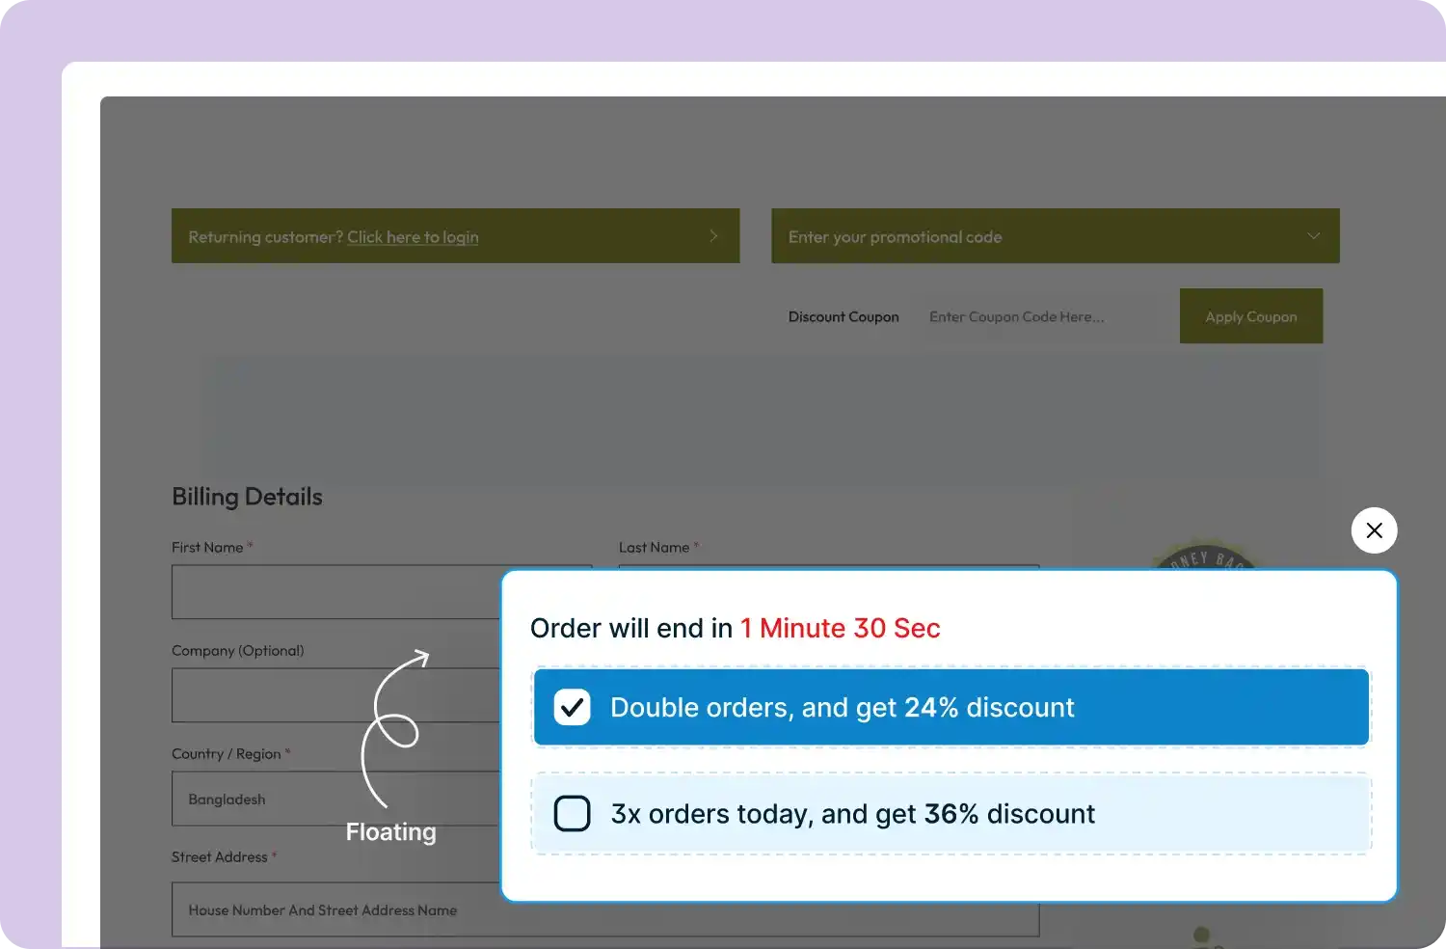
Task: Select the 'Double orders' offer label text
Action: 842,708
